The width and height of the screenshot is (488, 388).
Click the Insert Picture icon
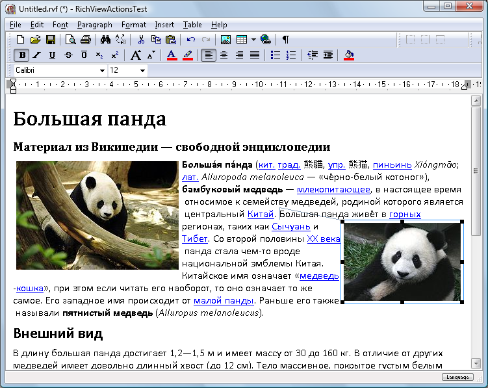(225, 40)
